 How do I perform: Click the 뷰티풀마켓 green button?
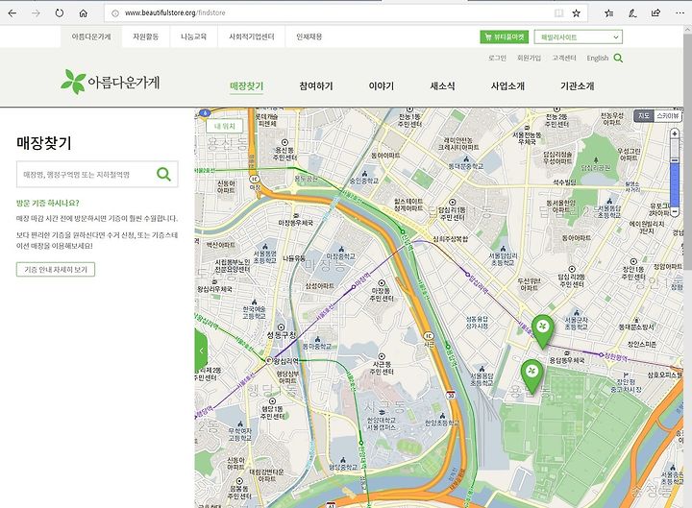click(504, 37)
